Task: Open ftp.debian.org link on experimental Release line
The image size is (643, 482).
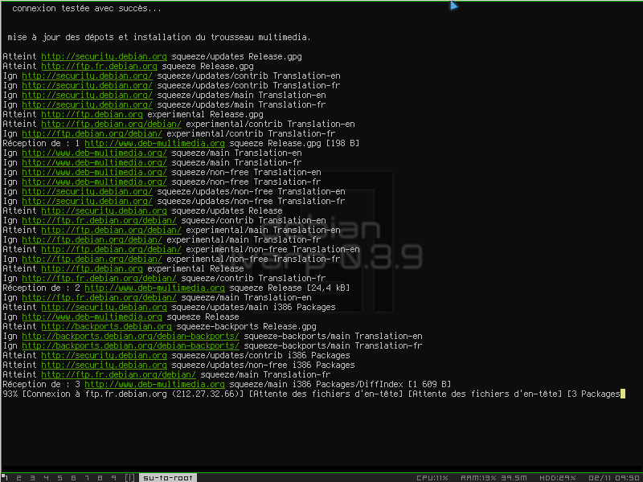Action: point(92,268)
